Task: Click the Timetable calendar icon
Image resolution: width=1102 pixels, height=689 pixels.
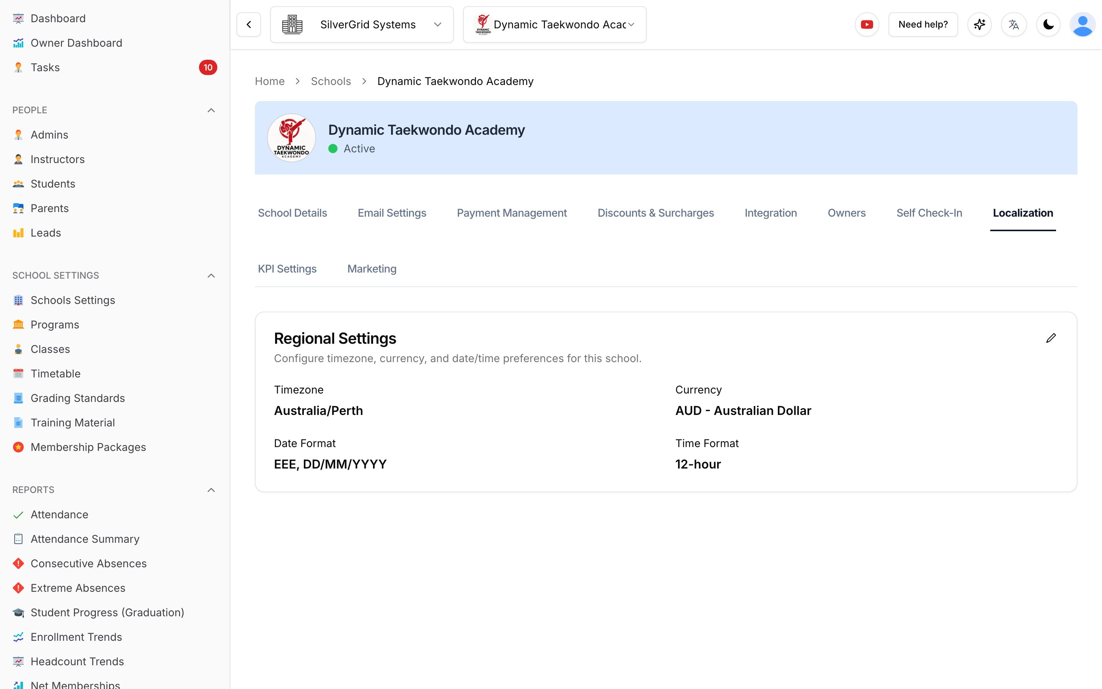Action: (x=18, y=374)
